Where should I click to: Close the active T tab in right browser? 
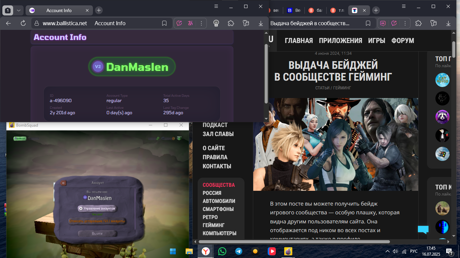(x=364, y=10)
